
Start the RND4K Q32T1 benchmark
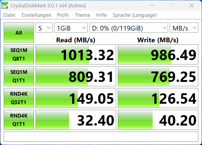18,98
